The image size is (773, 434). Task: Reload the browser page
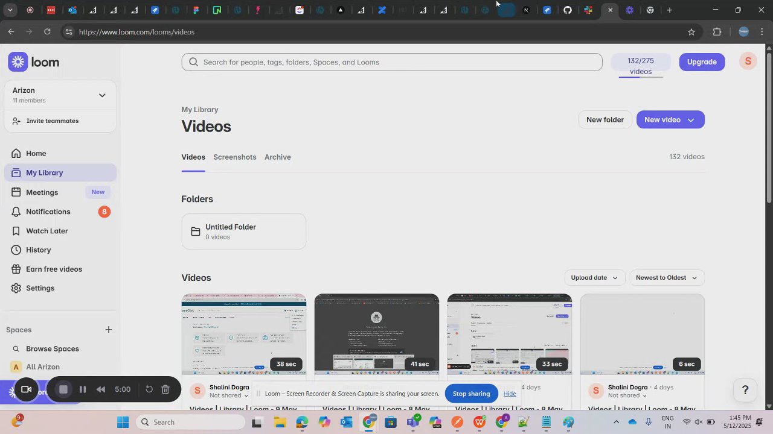pos(47,32)
